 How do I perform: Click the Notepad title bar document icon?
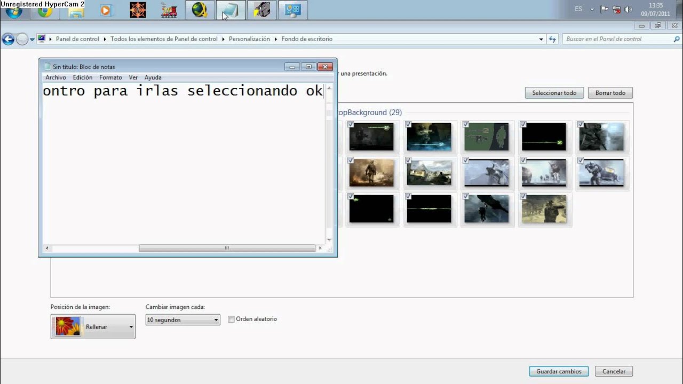47,67
